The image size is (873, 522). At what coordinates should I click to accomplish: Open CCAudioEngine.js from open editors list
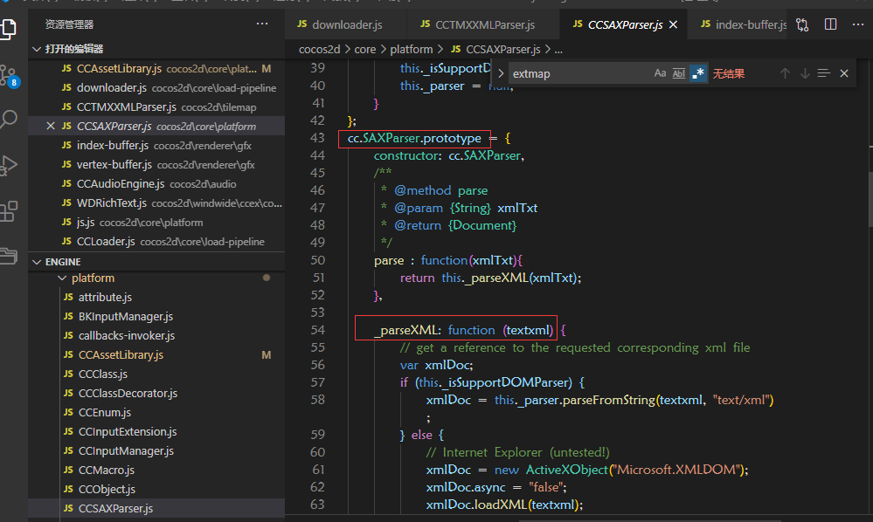(x=120, y=184)
